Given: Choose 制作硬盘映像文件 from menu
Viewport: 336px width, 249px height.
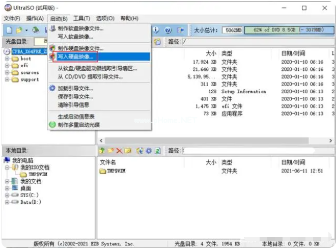Looking at the screenshot, I should pyautogui.click(x=80, y=48).
